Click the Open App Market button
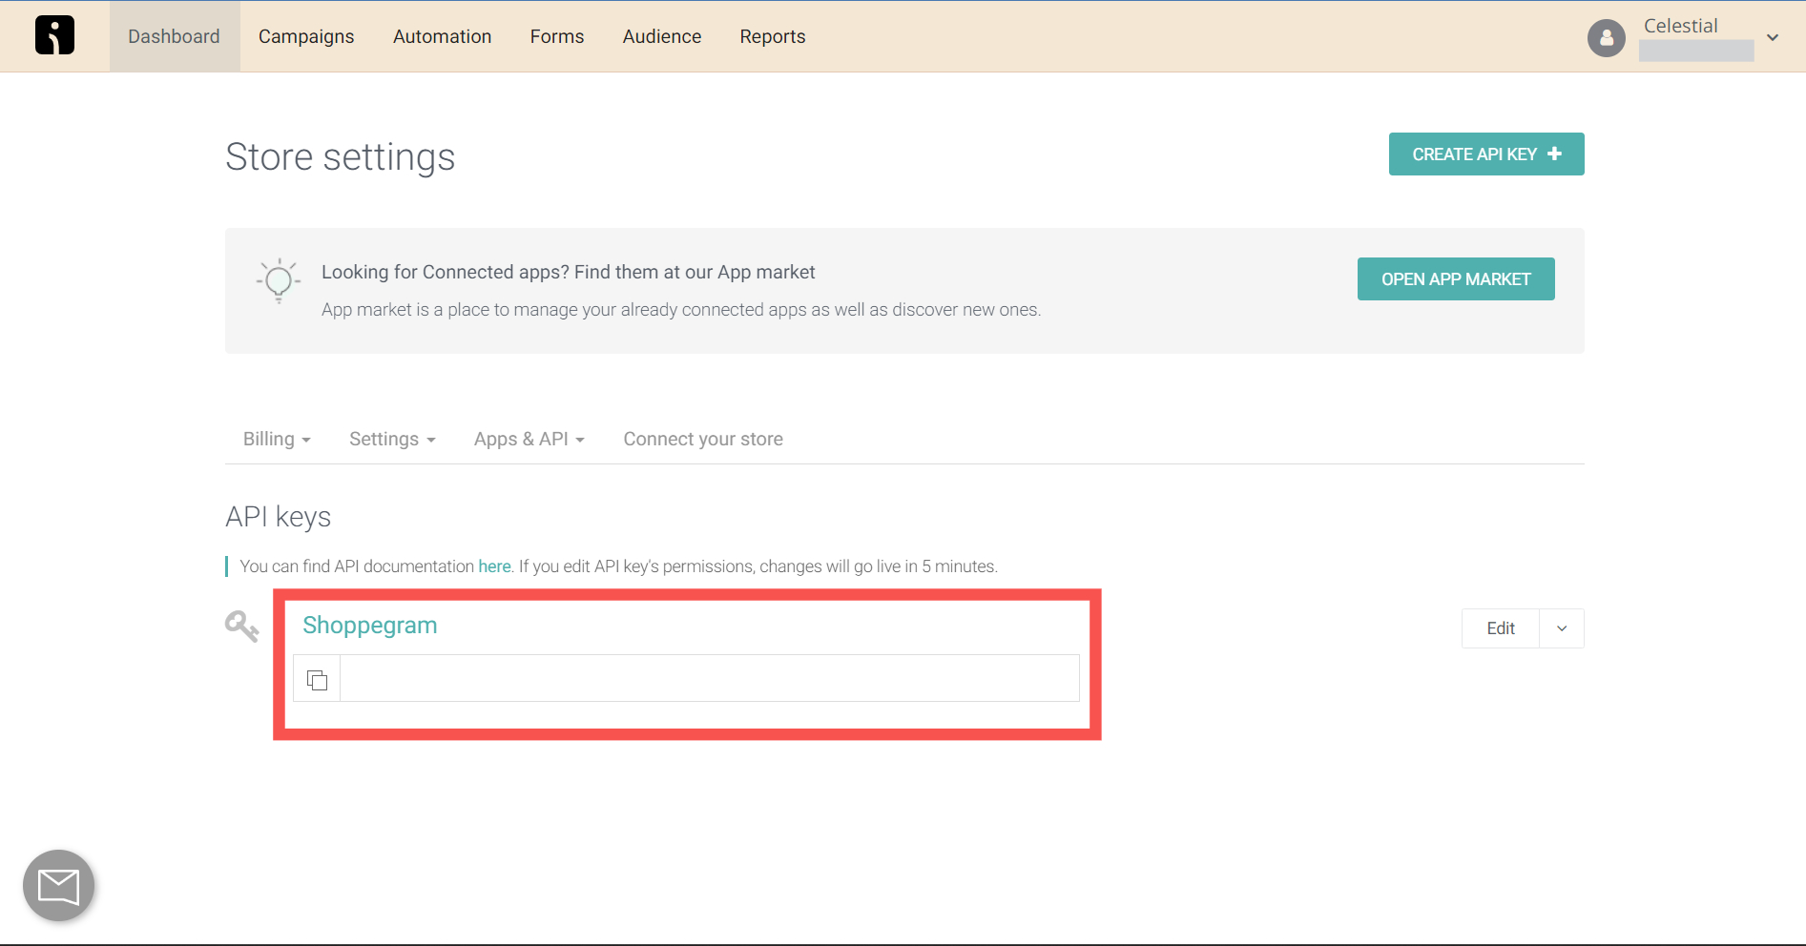This screenshot has width=1806, height=946. [1456, 278]
